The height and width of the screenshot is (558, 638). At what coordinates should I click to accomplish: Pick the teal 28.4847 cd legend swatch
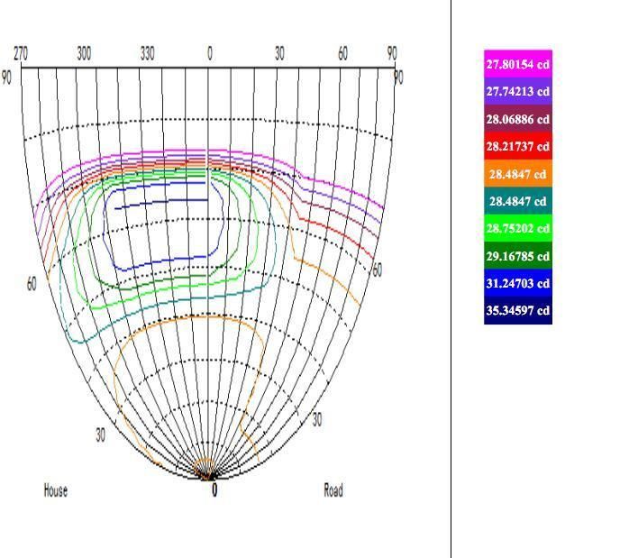(518, 201)
